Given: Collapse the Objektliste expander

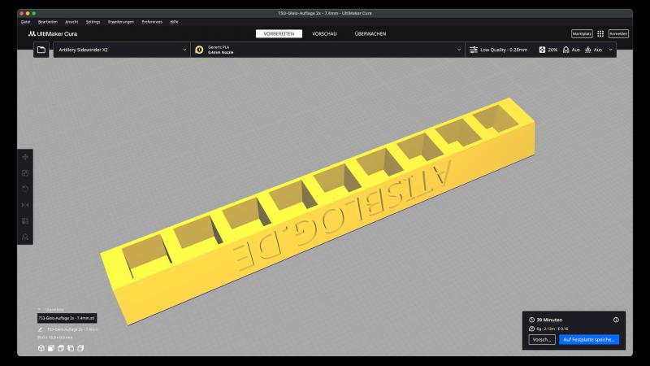Looking at the screenshot, I should pos(39,310).
